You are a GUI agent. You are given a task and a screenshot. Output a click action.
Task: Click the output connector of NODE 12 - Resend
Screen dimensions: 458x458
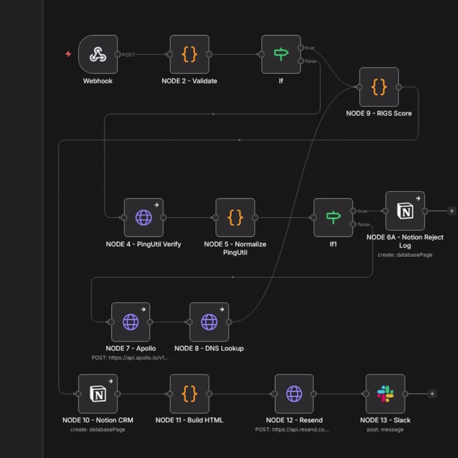point(314,394)
